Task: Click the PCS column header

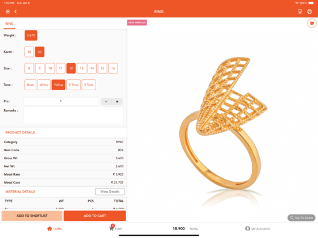Action: coord(90,201)
